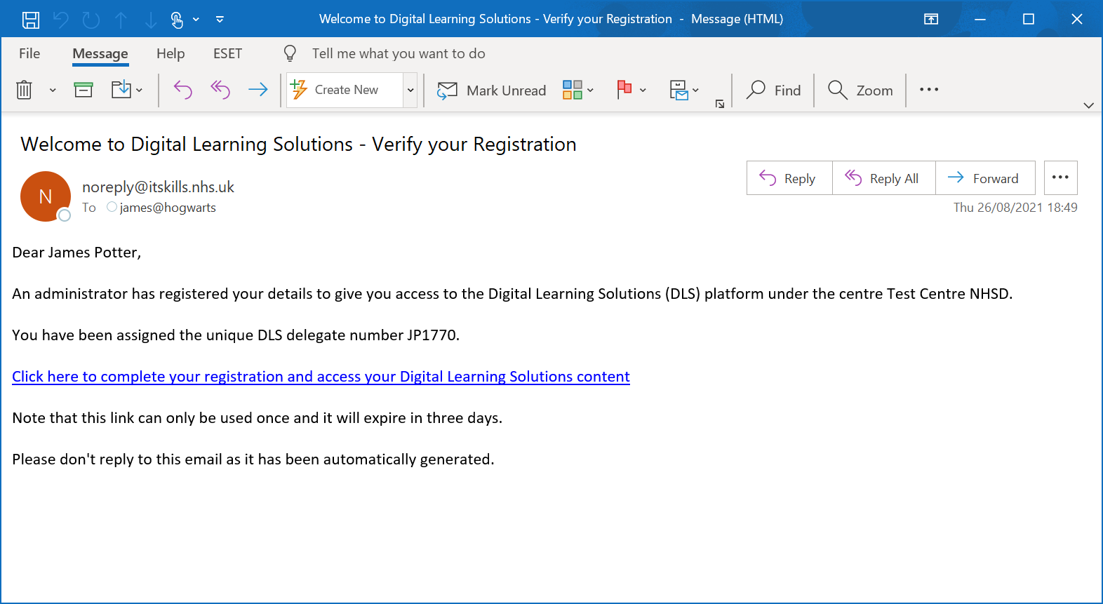Click the Undo icon in title bar
Viewport: 1103px width, 604px height.
61,20
